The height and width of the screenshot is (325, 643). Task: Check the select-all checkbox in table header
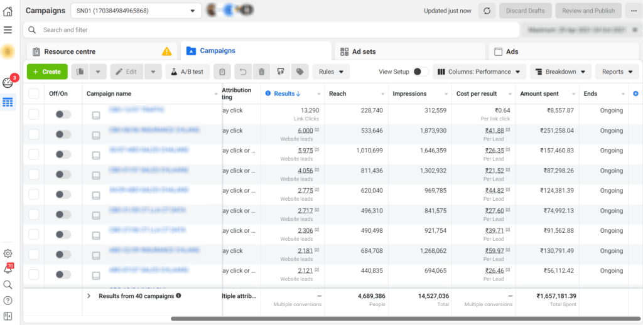(34, 93)
